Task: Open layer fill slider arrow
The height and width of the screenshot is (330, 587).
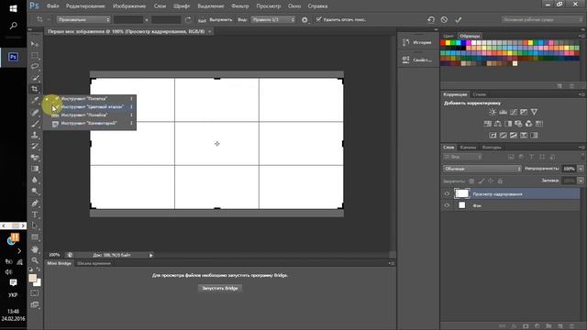Action: tap(581, 181)
